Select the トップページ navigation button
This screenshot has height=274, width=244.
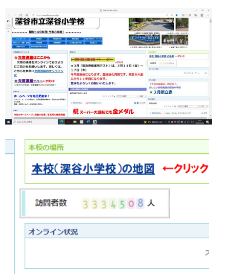21,39
